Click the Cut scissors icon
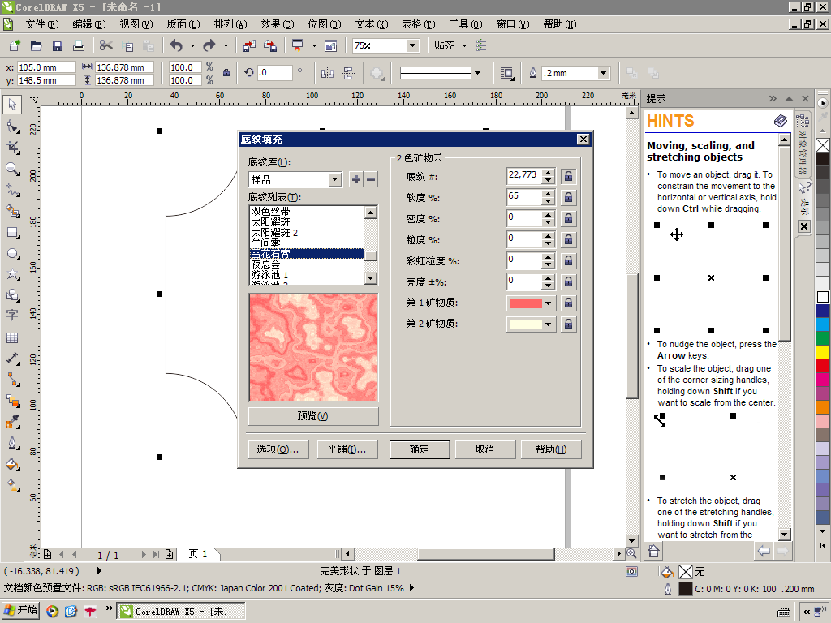This screenshot has width=831, height=623. 106,45
